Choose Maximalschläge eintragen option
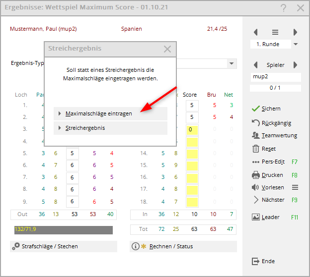This screenshot has width=310, height=277. click(110, 114)
